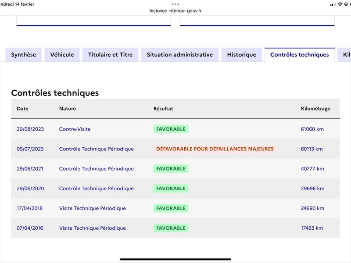Tap the histovec.interieur.gouv.fr address bar
The width and height of the screenshot is (351, 263).
coord(175,11)
